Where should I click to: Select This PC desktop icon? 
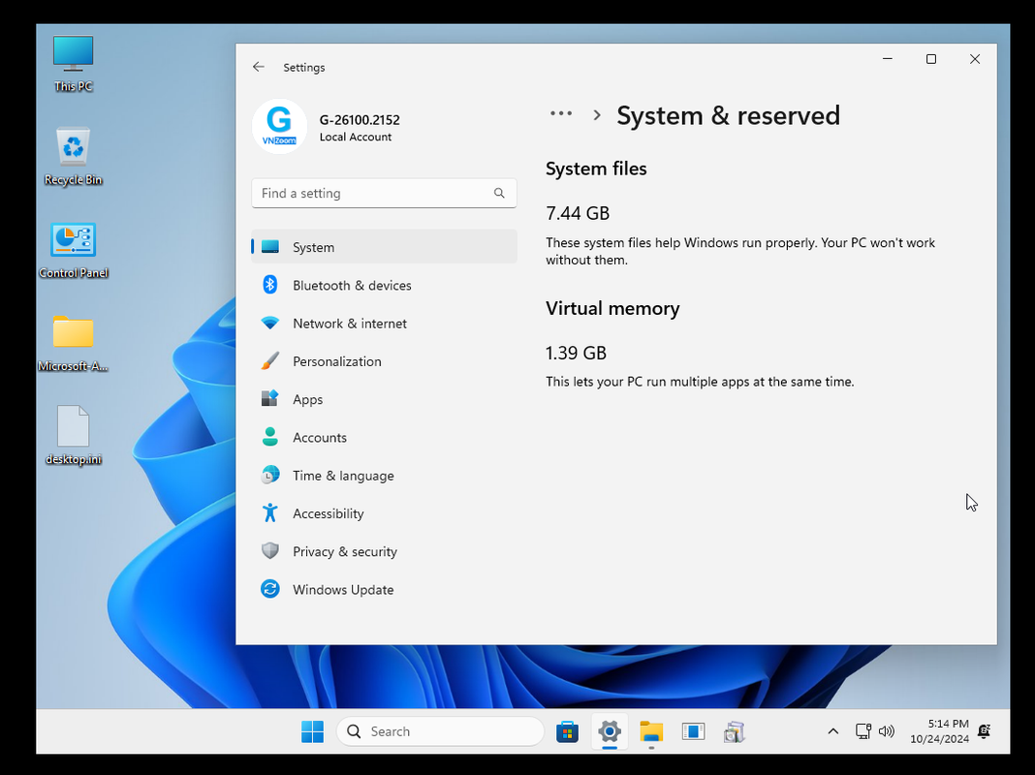pyautogui.click(x=74, y=64)
